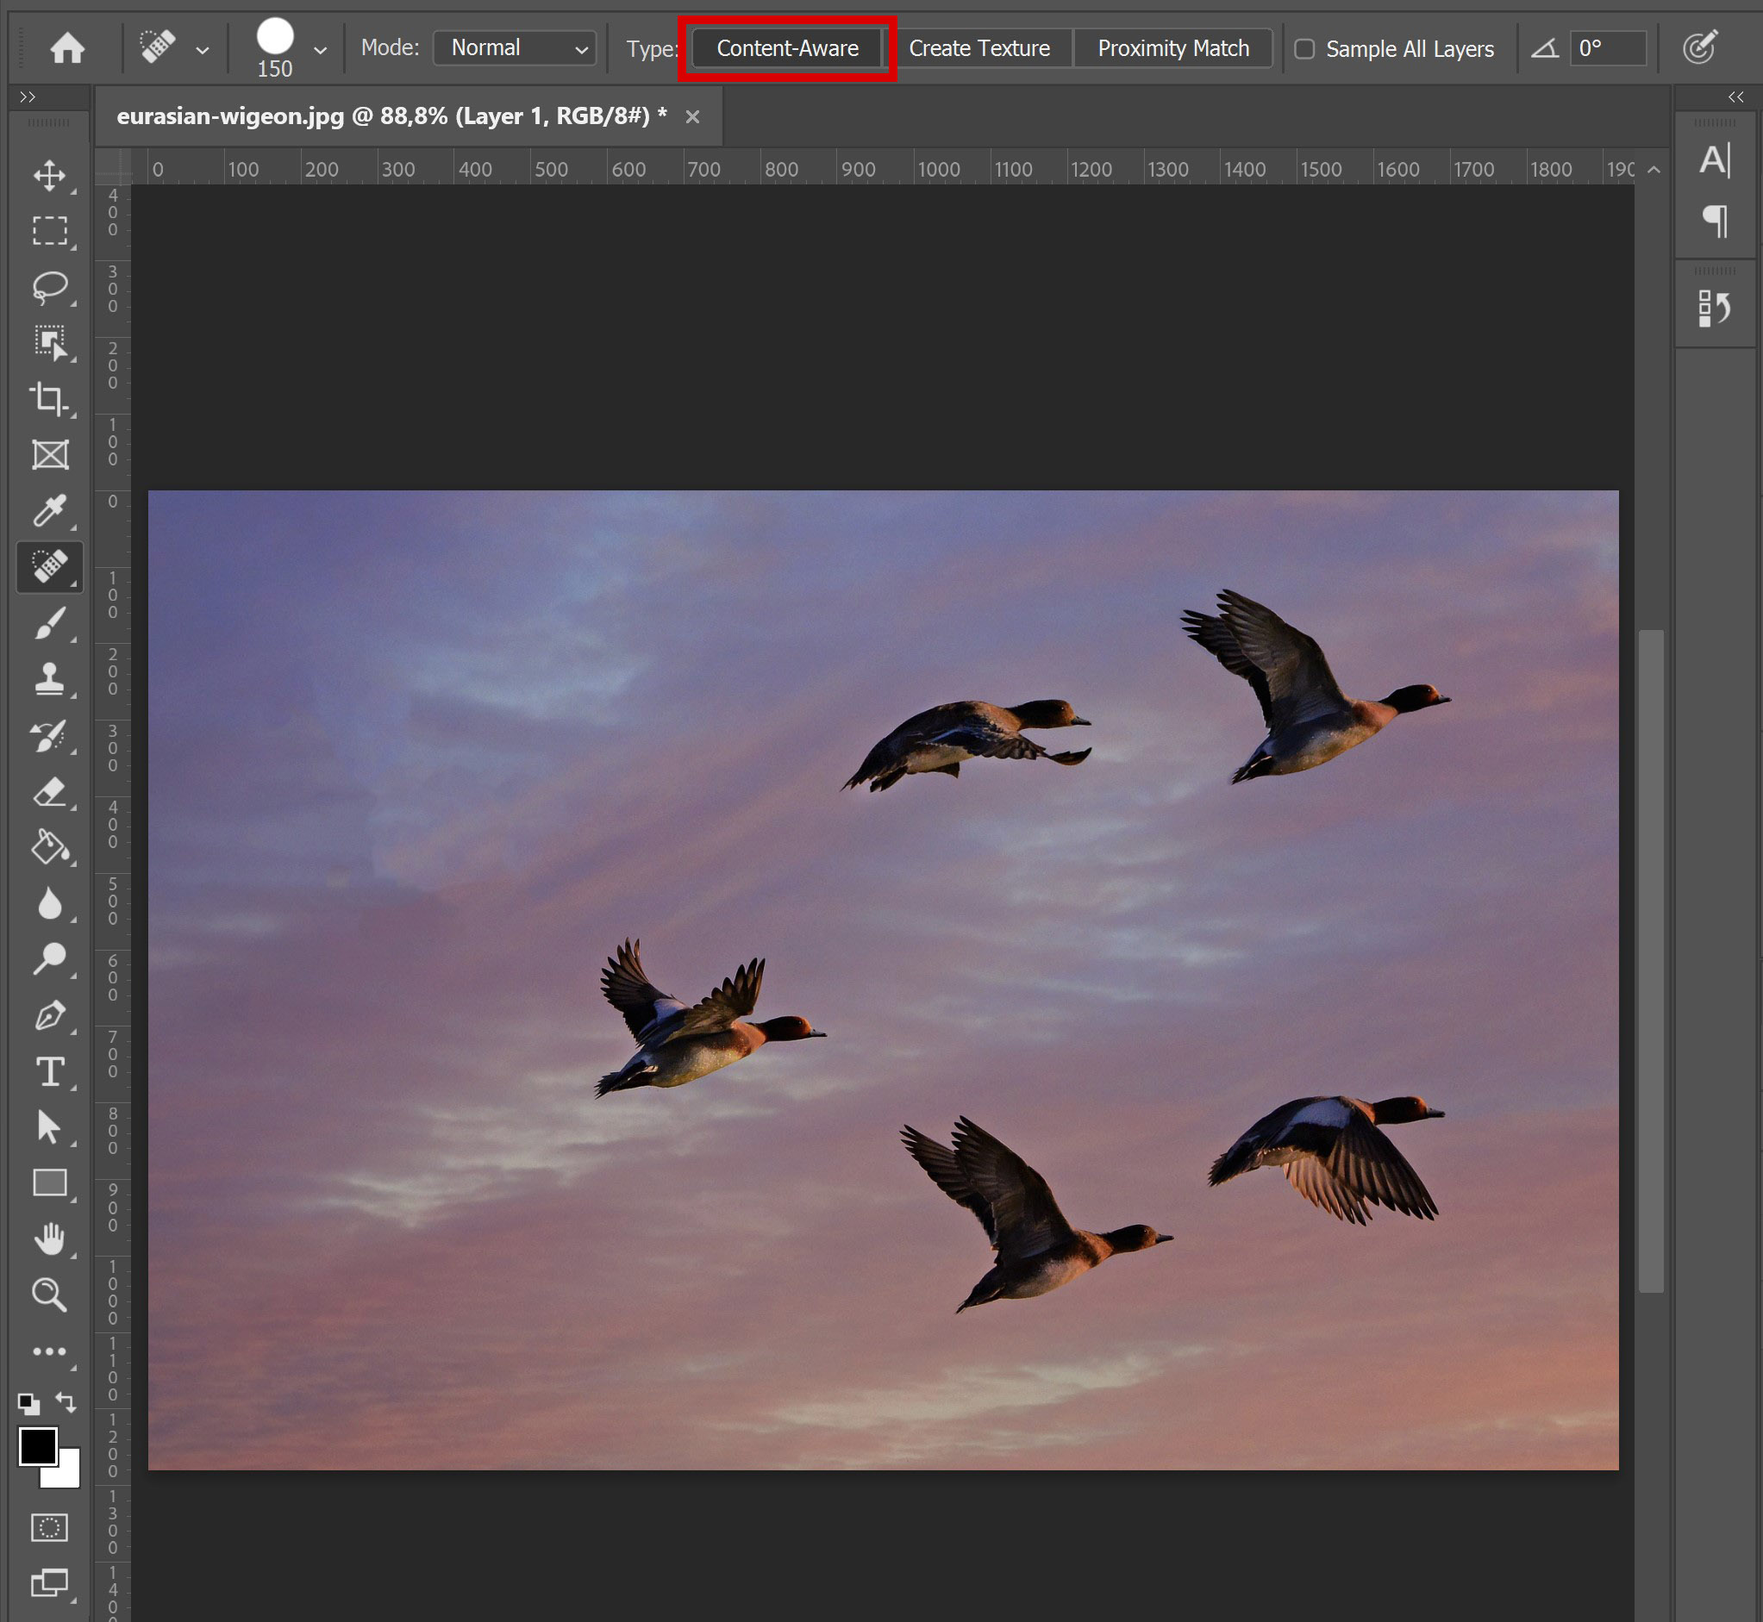Open the brush size picker dropdown
The height and width of the screenshot is (1622, 1763).
point(322,48)
